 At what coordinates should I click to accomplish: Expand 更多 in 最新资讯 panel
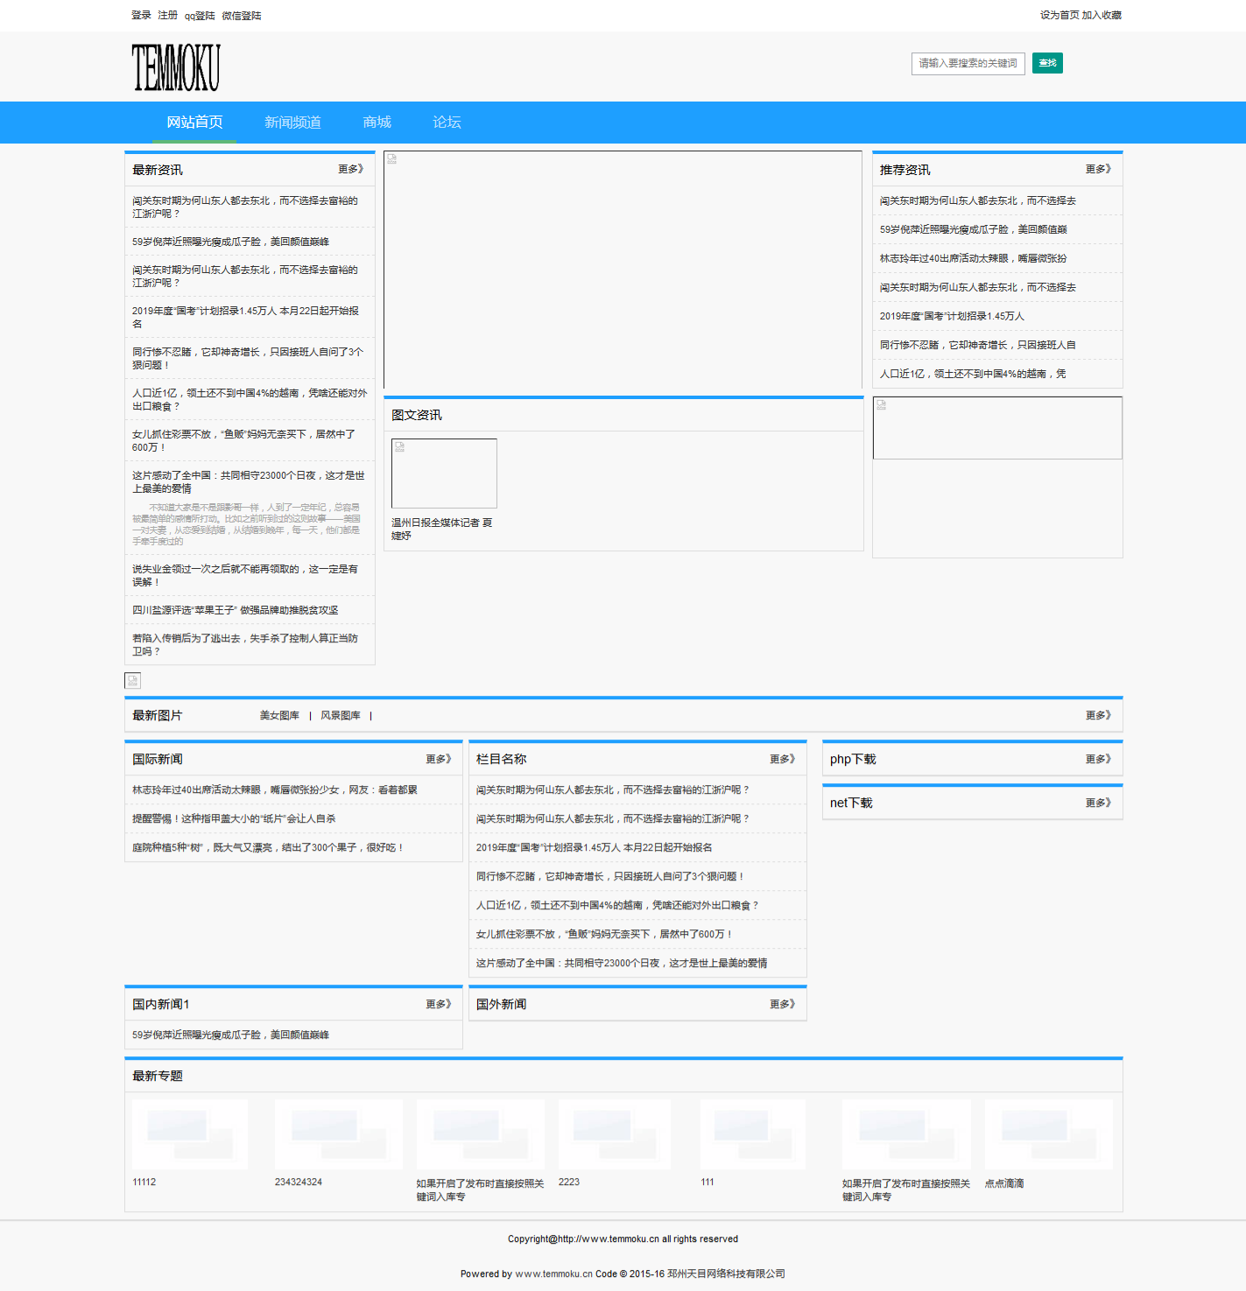pos(350,169)
